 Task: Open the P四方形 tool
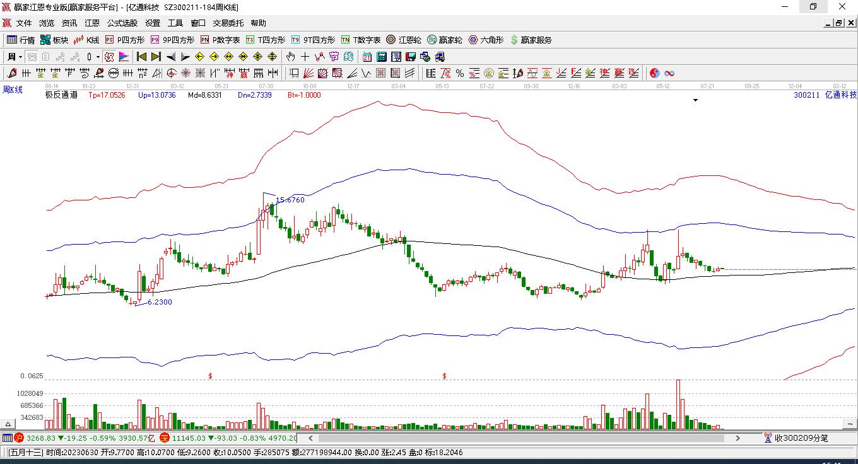pos(124,40)
